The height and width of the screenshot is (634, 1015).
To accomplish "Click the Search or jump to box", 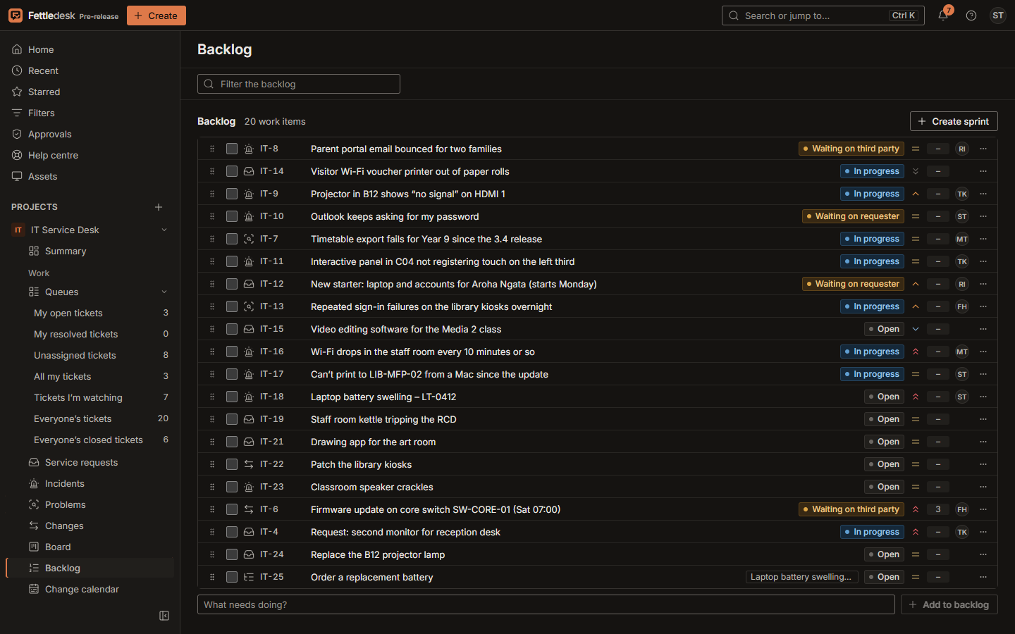I will [x=823, y=15].
